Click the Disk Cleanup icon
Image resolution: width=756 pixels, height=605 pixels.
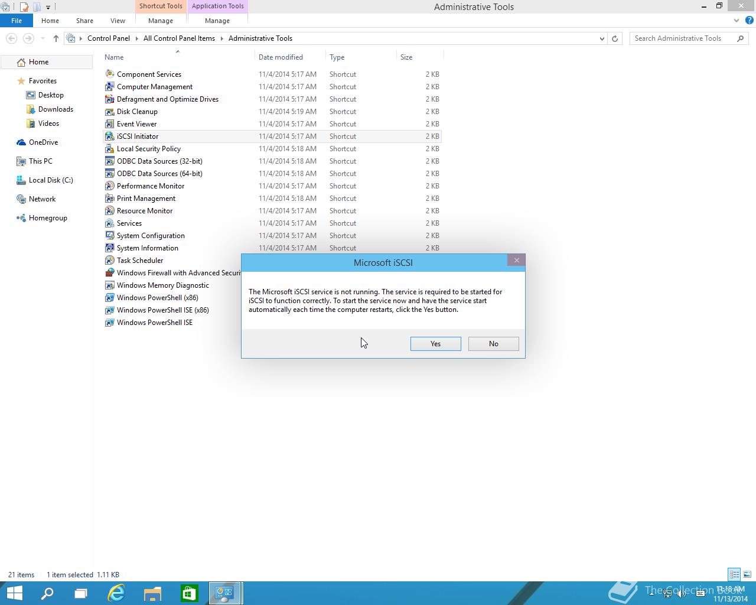coord(109,111)
